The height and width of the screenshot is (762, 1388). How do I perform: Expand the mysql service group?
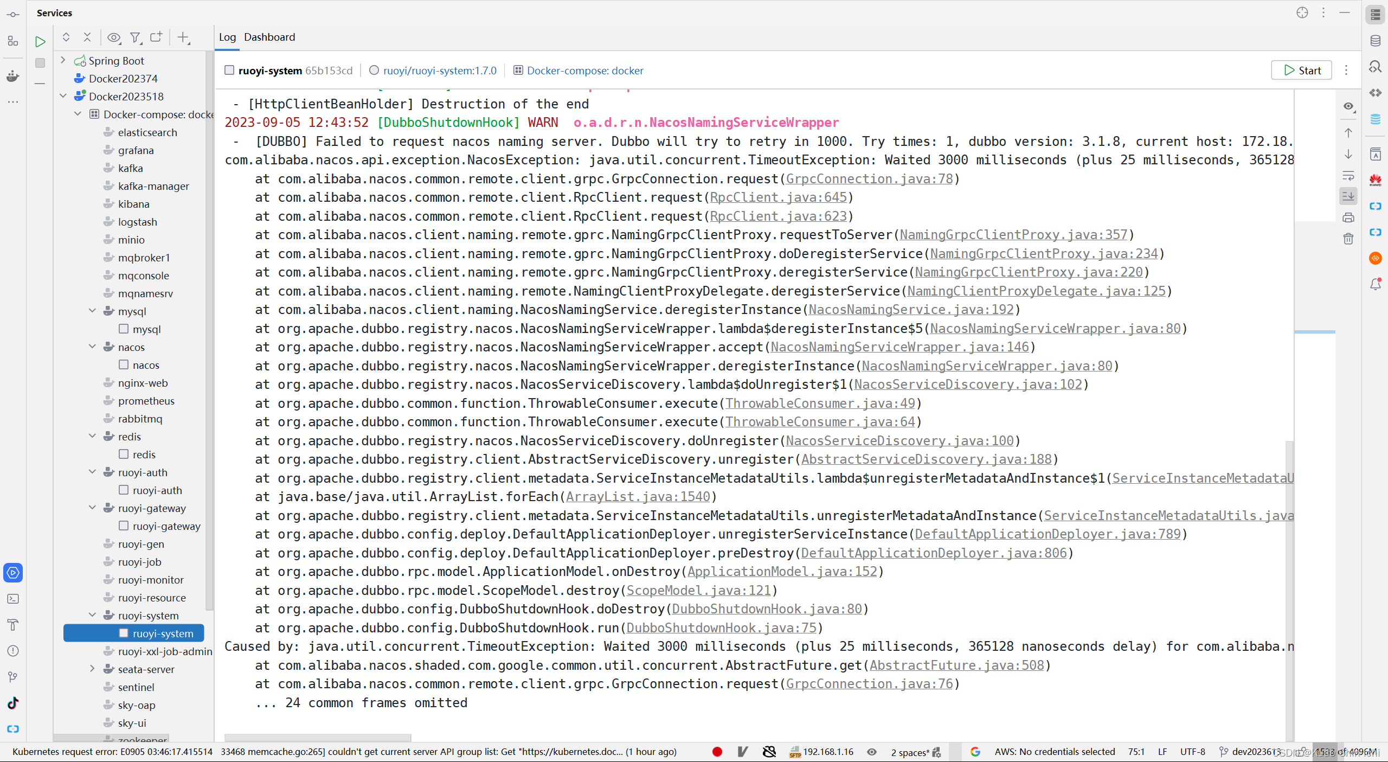point(92,311)
